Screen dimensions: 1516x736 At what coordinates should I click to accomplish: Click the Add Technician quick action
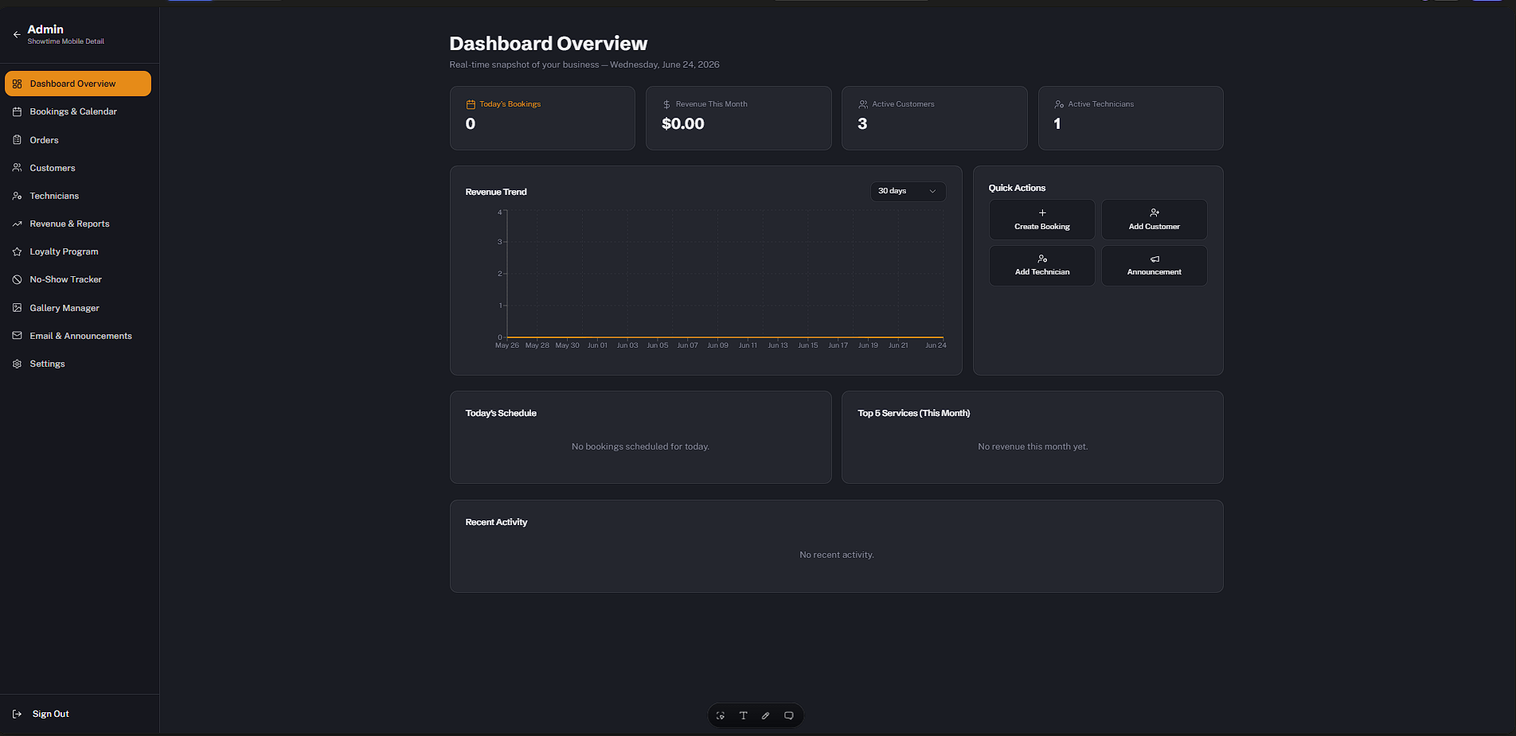[x=1042, y=266]
